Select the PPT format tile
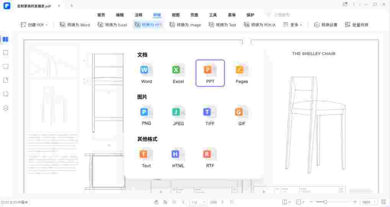This screenshot has height=207, width=390. pyautogui.click(x=210, y=73)
